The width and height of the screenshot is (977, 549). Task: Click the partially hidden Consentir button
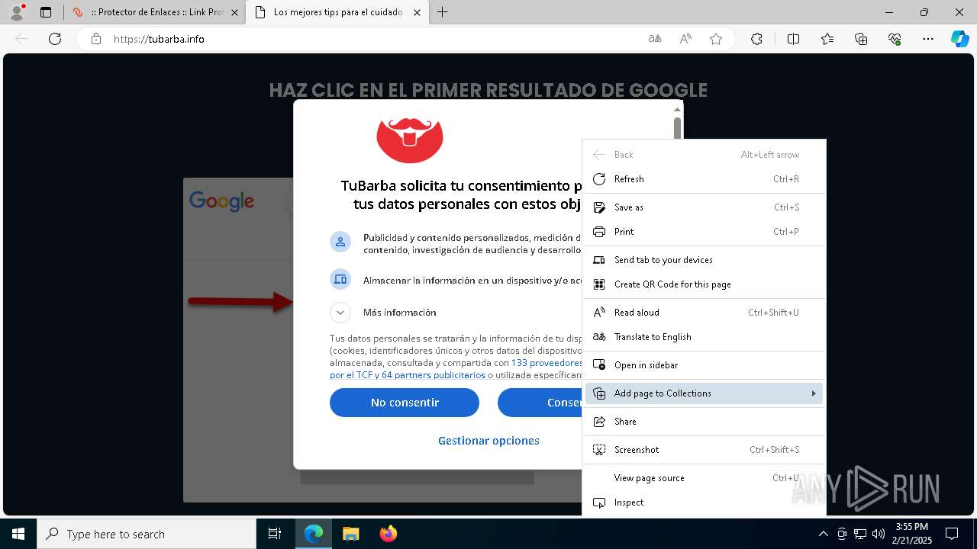(540, 403)
